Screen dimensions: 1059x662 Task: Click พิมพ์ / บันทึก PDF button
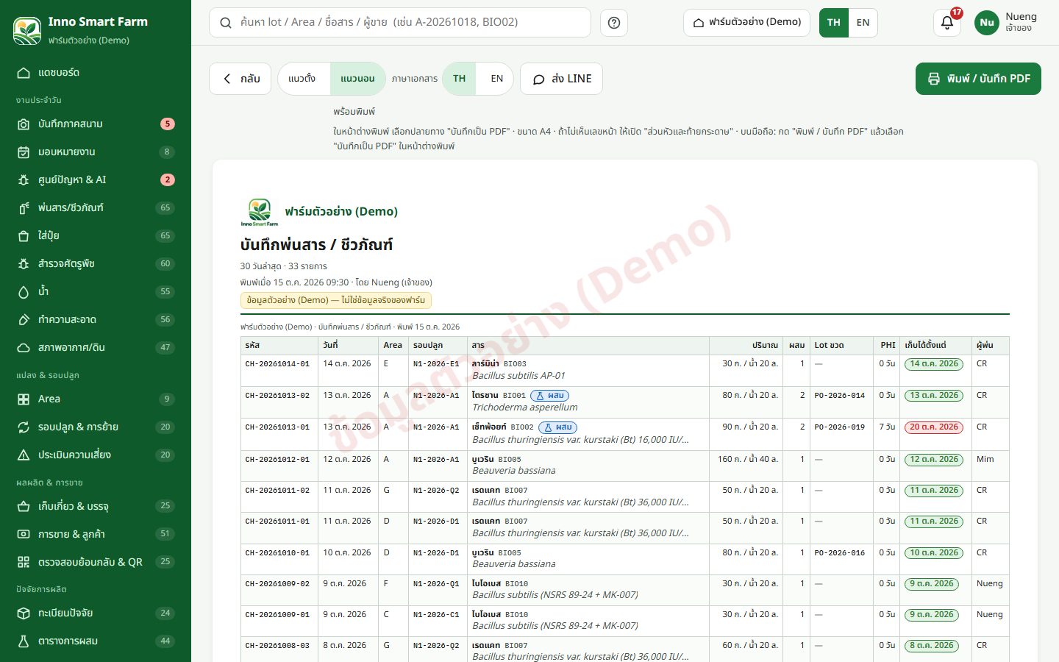pyautogui.click(x=978, y=79)
